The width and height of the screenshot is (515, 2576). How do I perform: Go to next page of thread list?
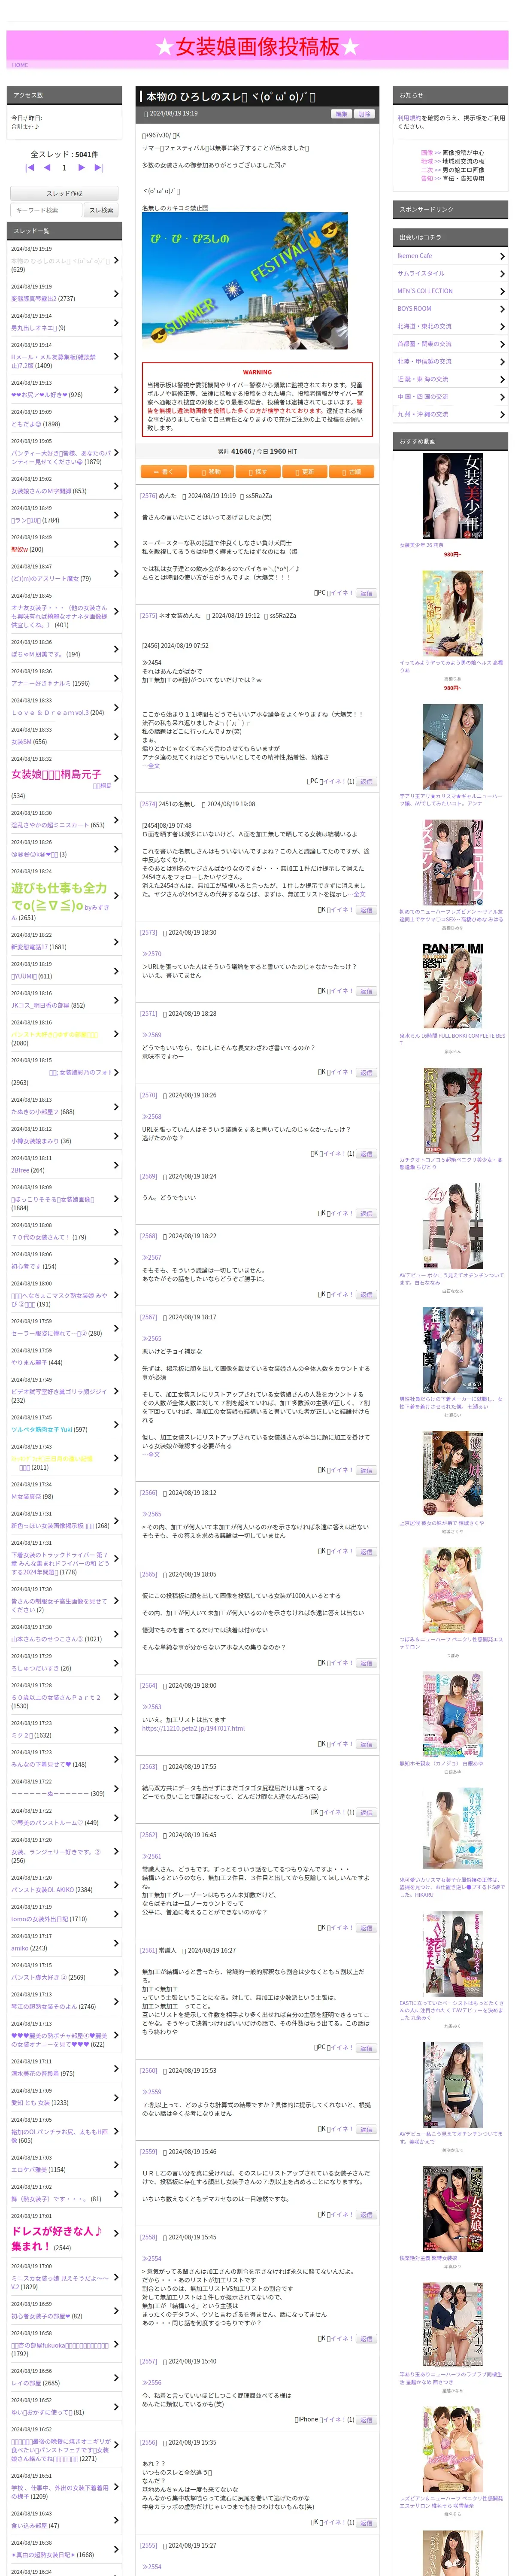(x=82, y=168)
